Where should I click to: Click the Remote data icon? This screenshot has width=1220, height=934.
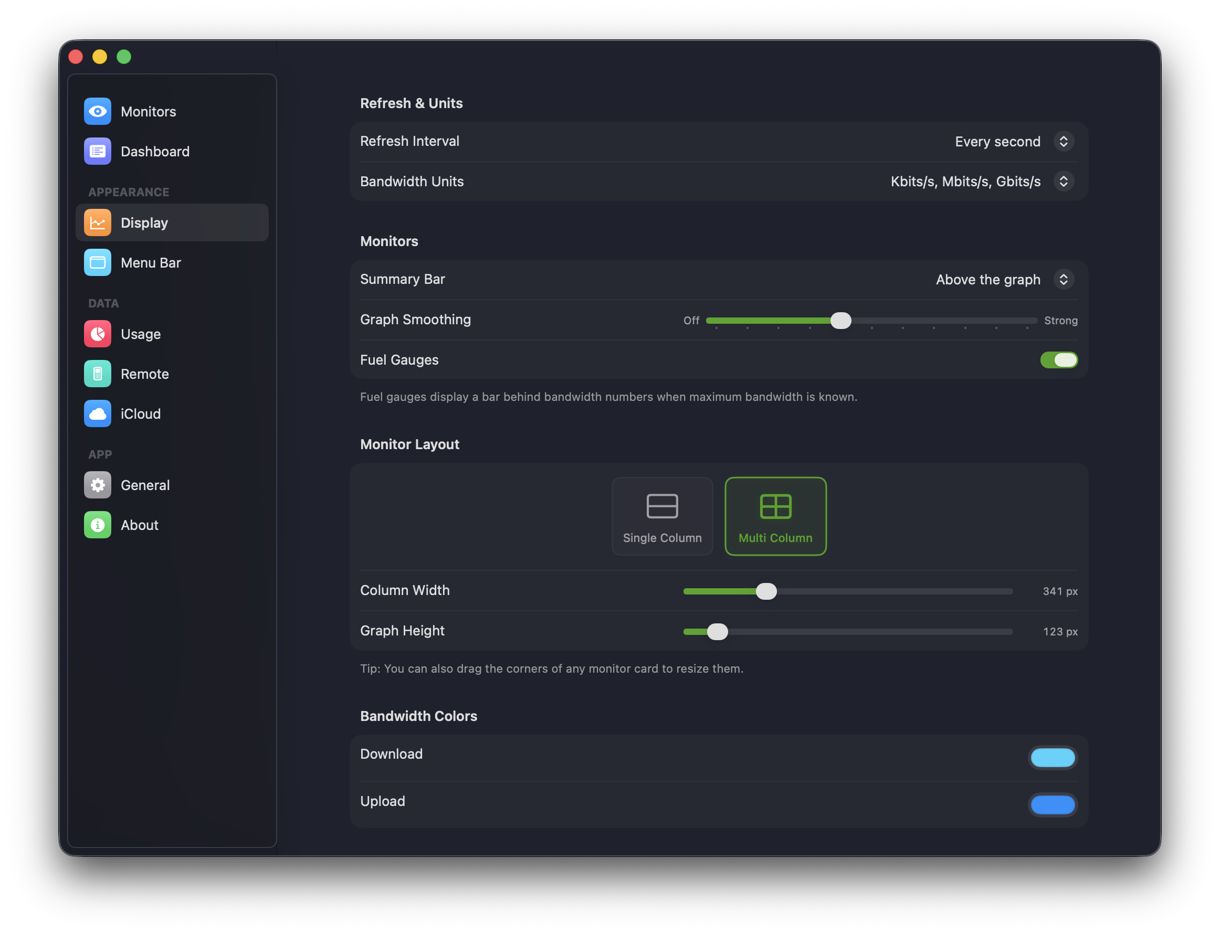pyautogui.click(x=97, y=374)
